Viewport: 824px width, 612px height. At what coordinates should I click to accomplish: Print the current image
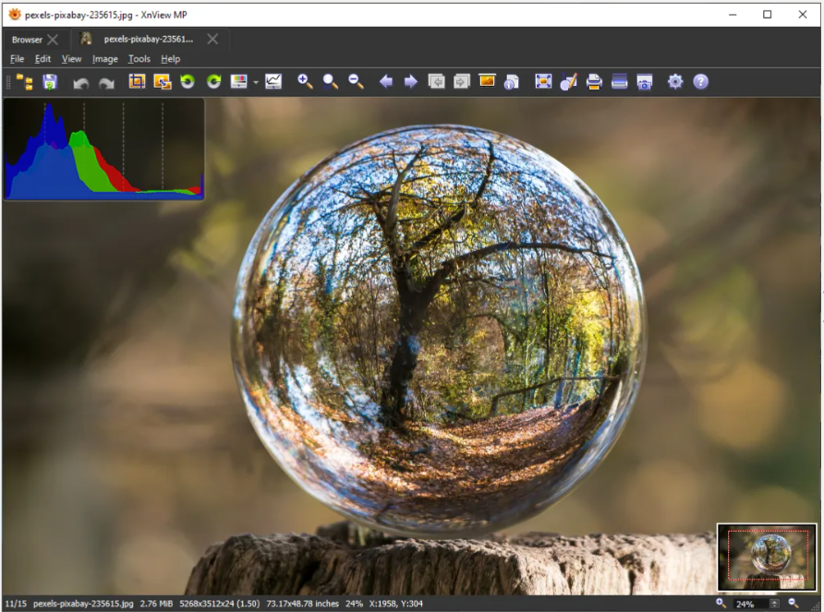click(592, 81)
